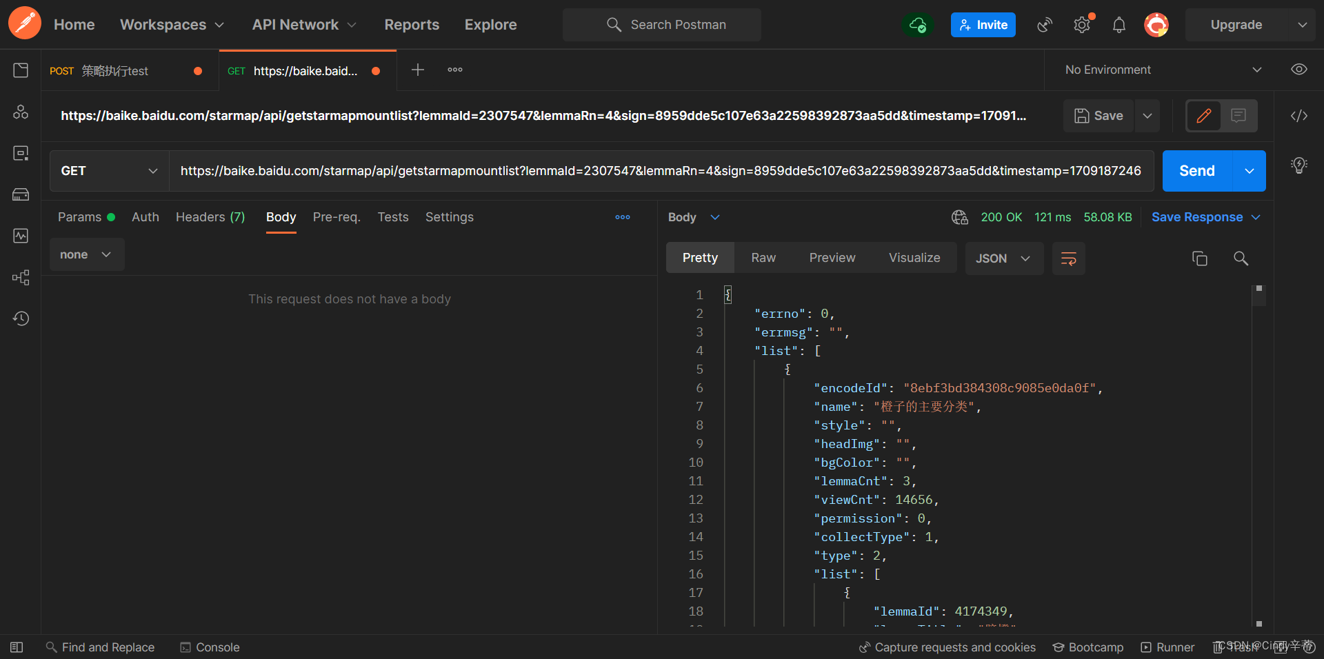Open the notifications bell icon
The width and height of the screenshot is (1324, 659).
(x=1119, y=25)
